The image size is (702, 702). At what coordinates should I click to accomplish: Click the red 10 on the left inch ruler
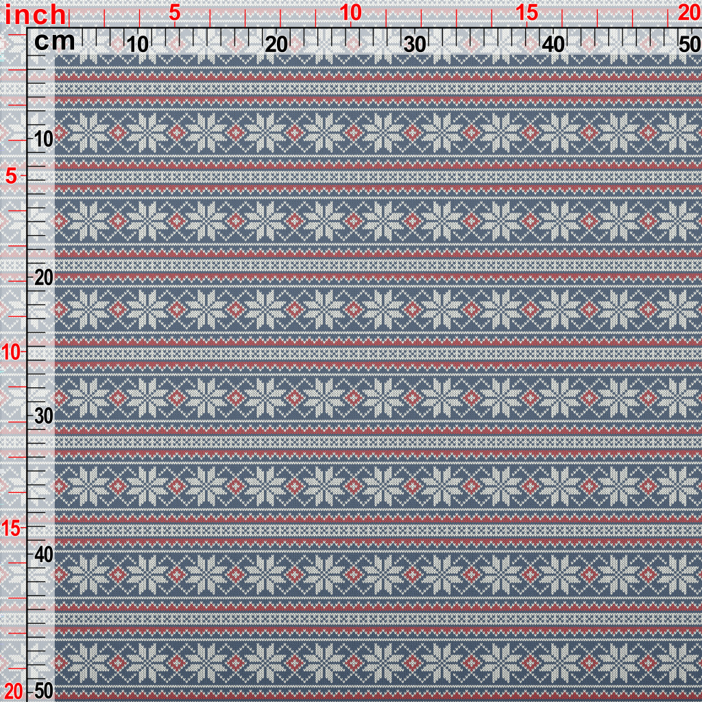(12, 352)
